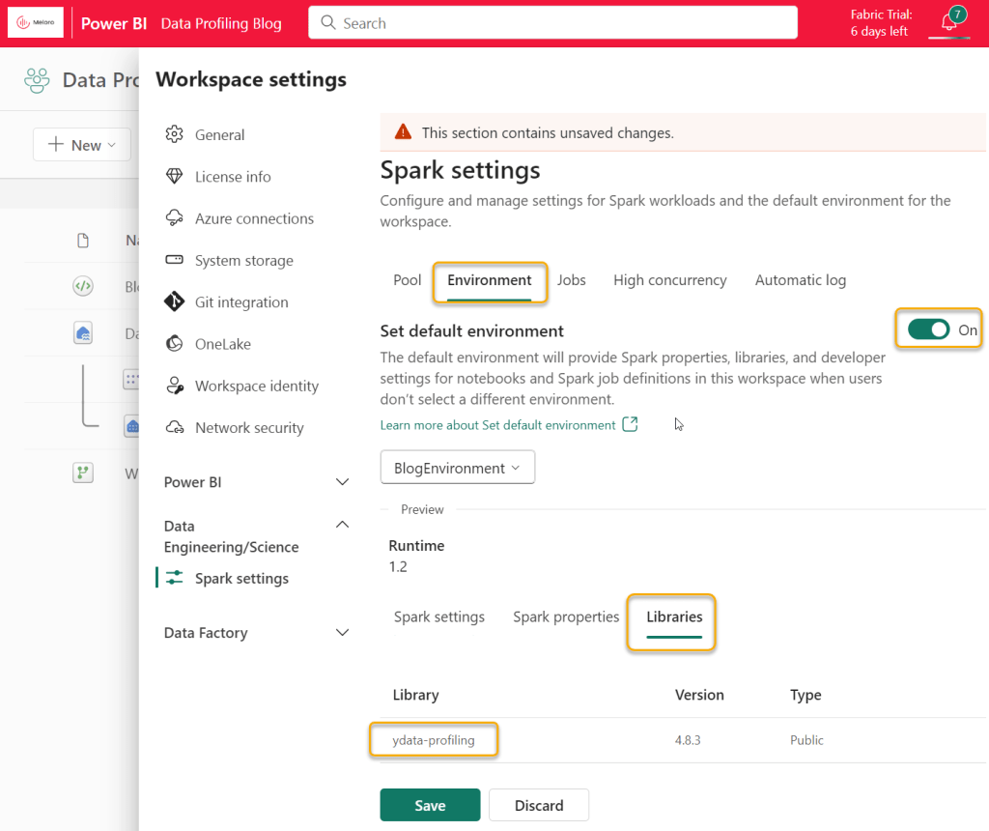Viewport: 989px width, 831px height.
Task: Click the License info diamond icon
Action: click(x=175, y=177)
